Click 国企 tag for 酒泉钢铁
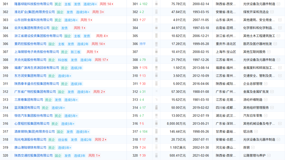Image resolution: width=285 pixels, height=160 pixels. click(60, 132)
